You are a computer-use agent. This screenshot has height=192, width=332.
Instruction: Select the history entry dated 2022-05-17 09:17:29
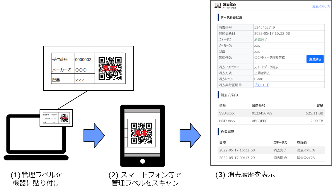(237, 158)
